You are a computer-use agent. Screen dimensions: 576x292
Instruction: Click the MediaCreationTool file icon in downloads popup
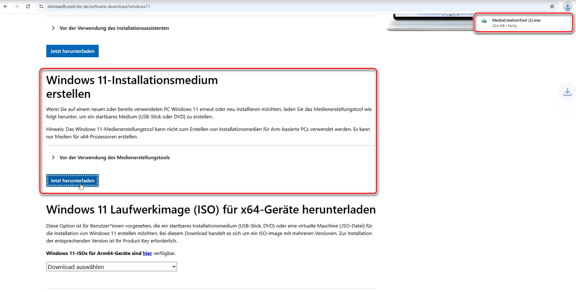[484, 21]
